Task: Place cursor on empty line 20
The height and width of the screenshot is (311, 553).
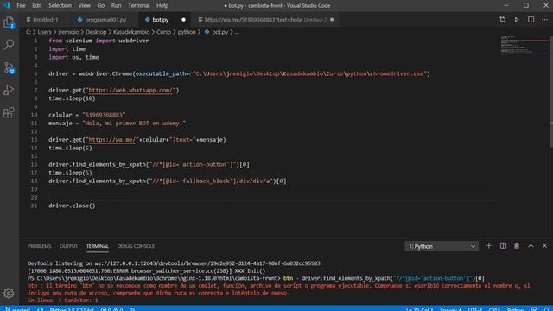Action: pos(273,198)
